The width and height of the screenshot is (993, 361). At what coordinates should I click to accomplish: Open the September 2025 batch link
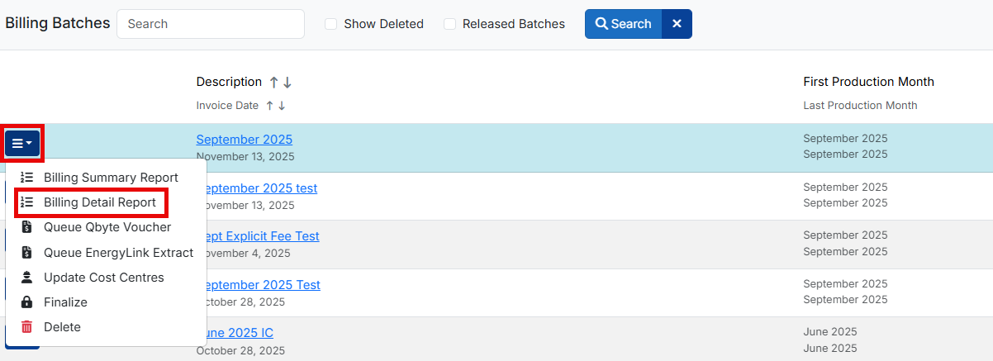pos(244,139)
